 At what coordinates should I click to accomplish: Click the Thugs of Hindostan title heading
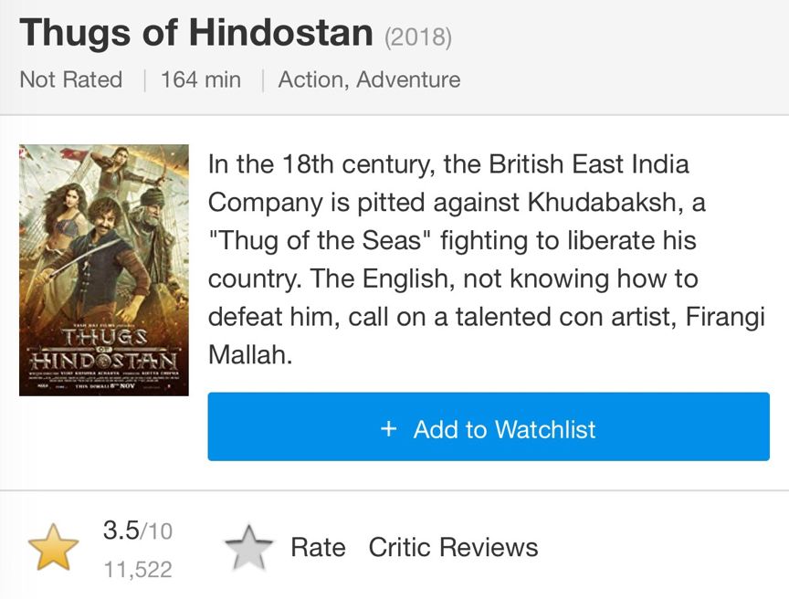(196, 33)
